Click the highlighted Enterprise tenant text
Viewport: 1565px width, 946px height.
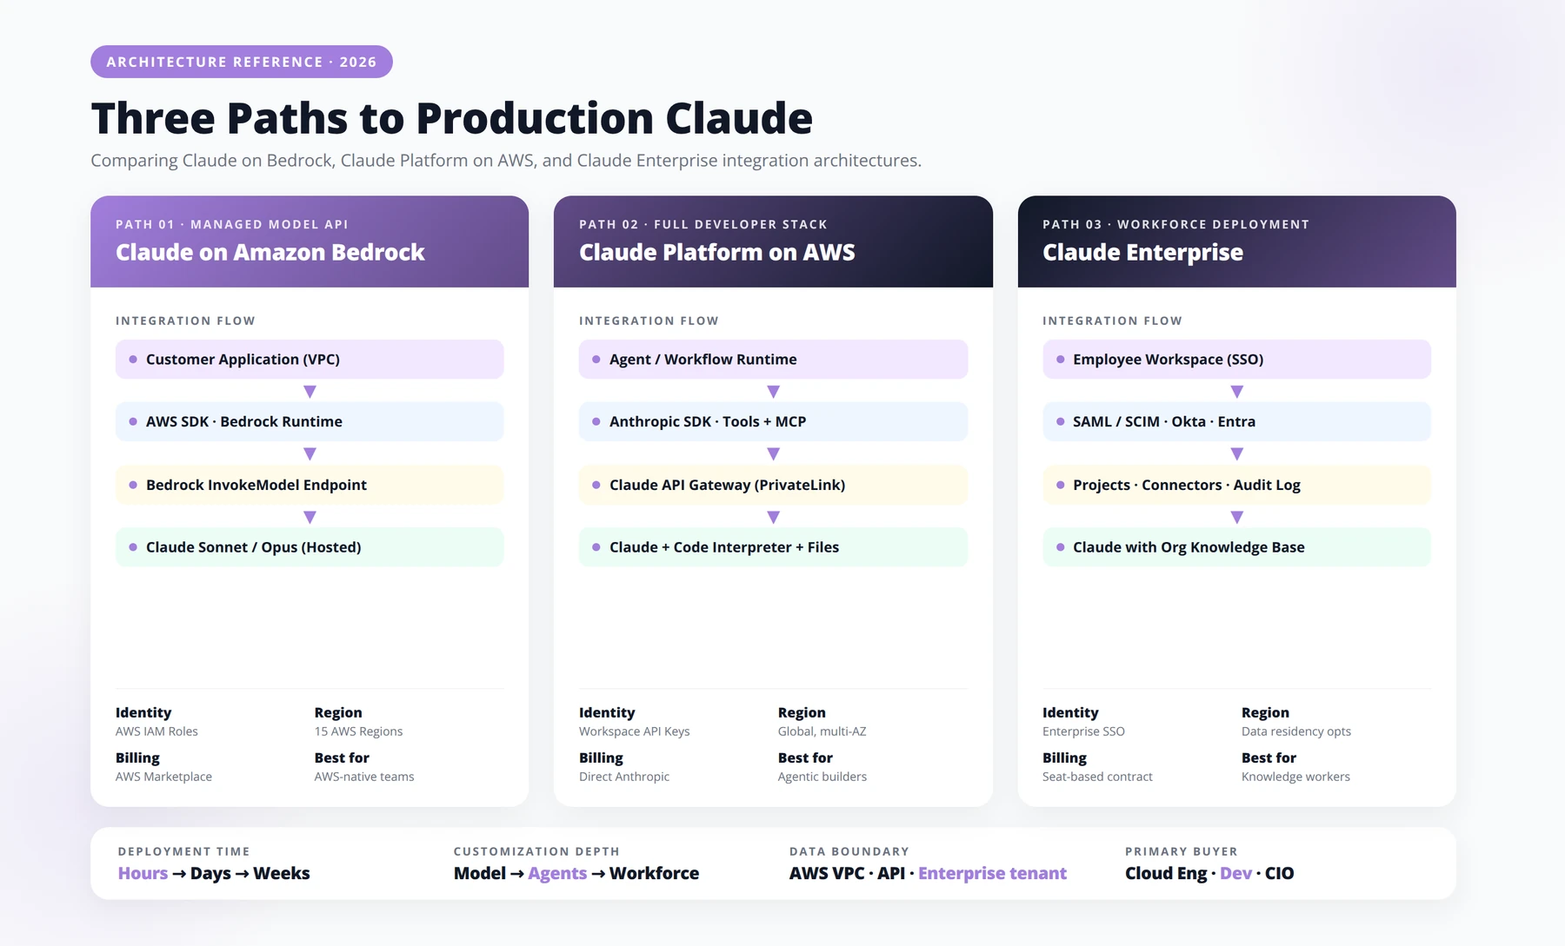point(992,873)
